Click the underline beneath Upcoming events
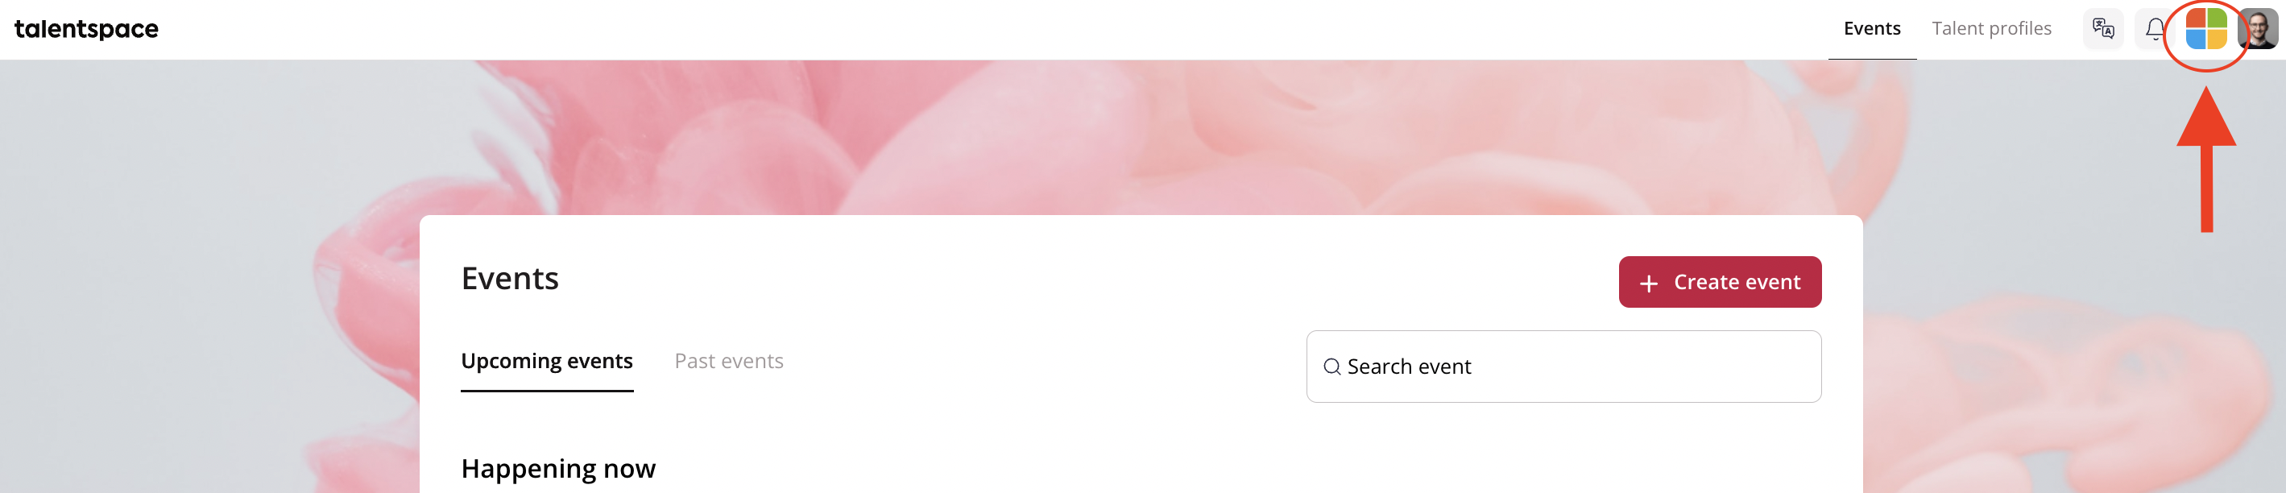Viewport: 2286px width, 493px height. pyautogui.click(x=547, y=390)
